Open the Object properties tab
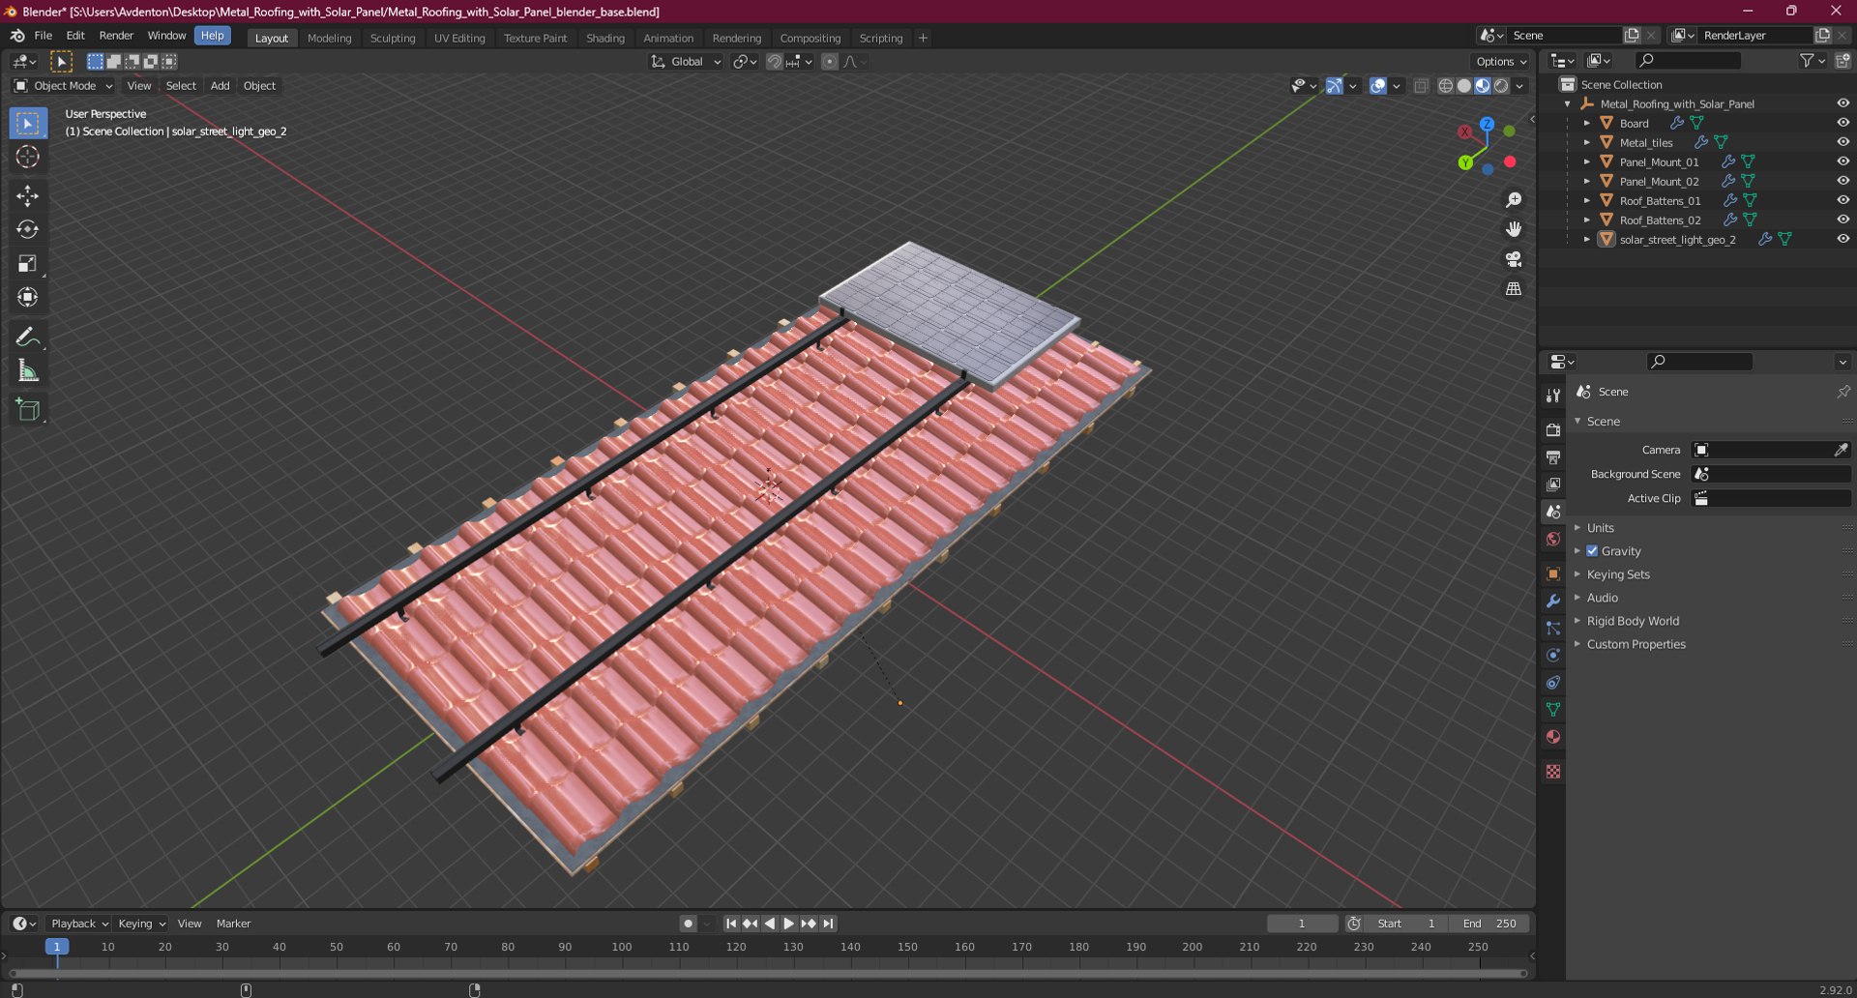 [1553, 573]
